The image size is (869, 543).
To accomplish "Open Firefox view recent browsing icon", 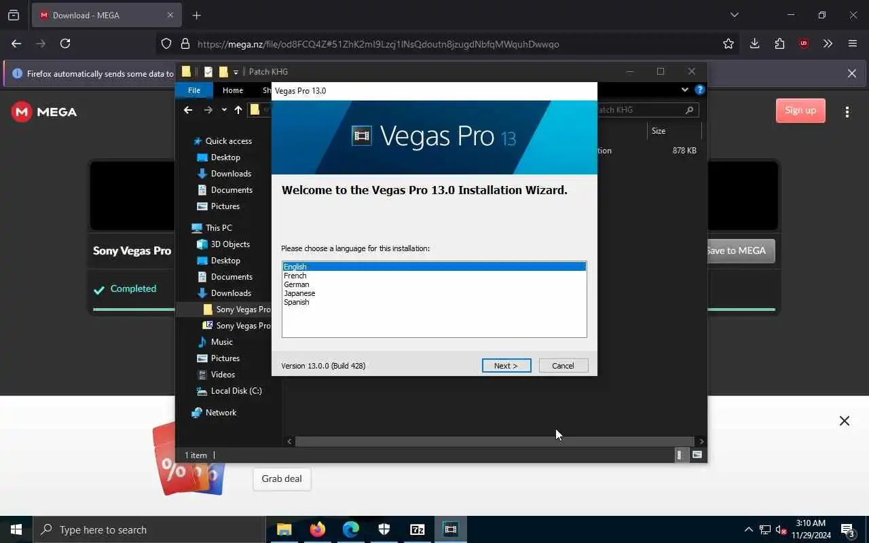I will coord(14,15).
